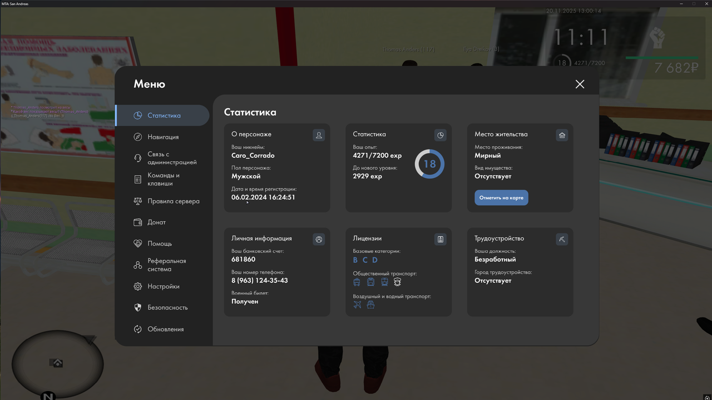Click the airplane license icon
712x400 pixels.
[357, 305]
